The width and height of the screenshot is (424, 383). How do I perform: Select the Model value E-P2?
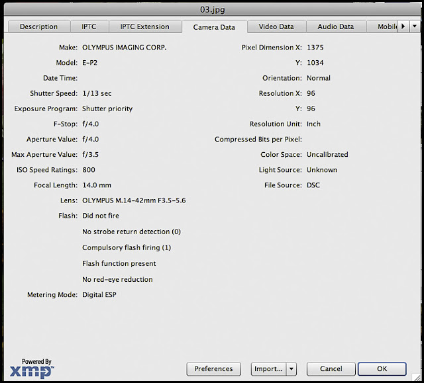(x=90, y=63)
